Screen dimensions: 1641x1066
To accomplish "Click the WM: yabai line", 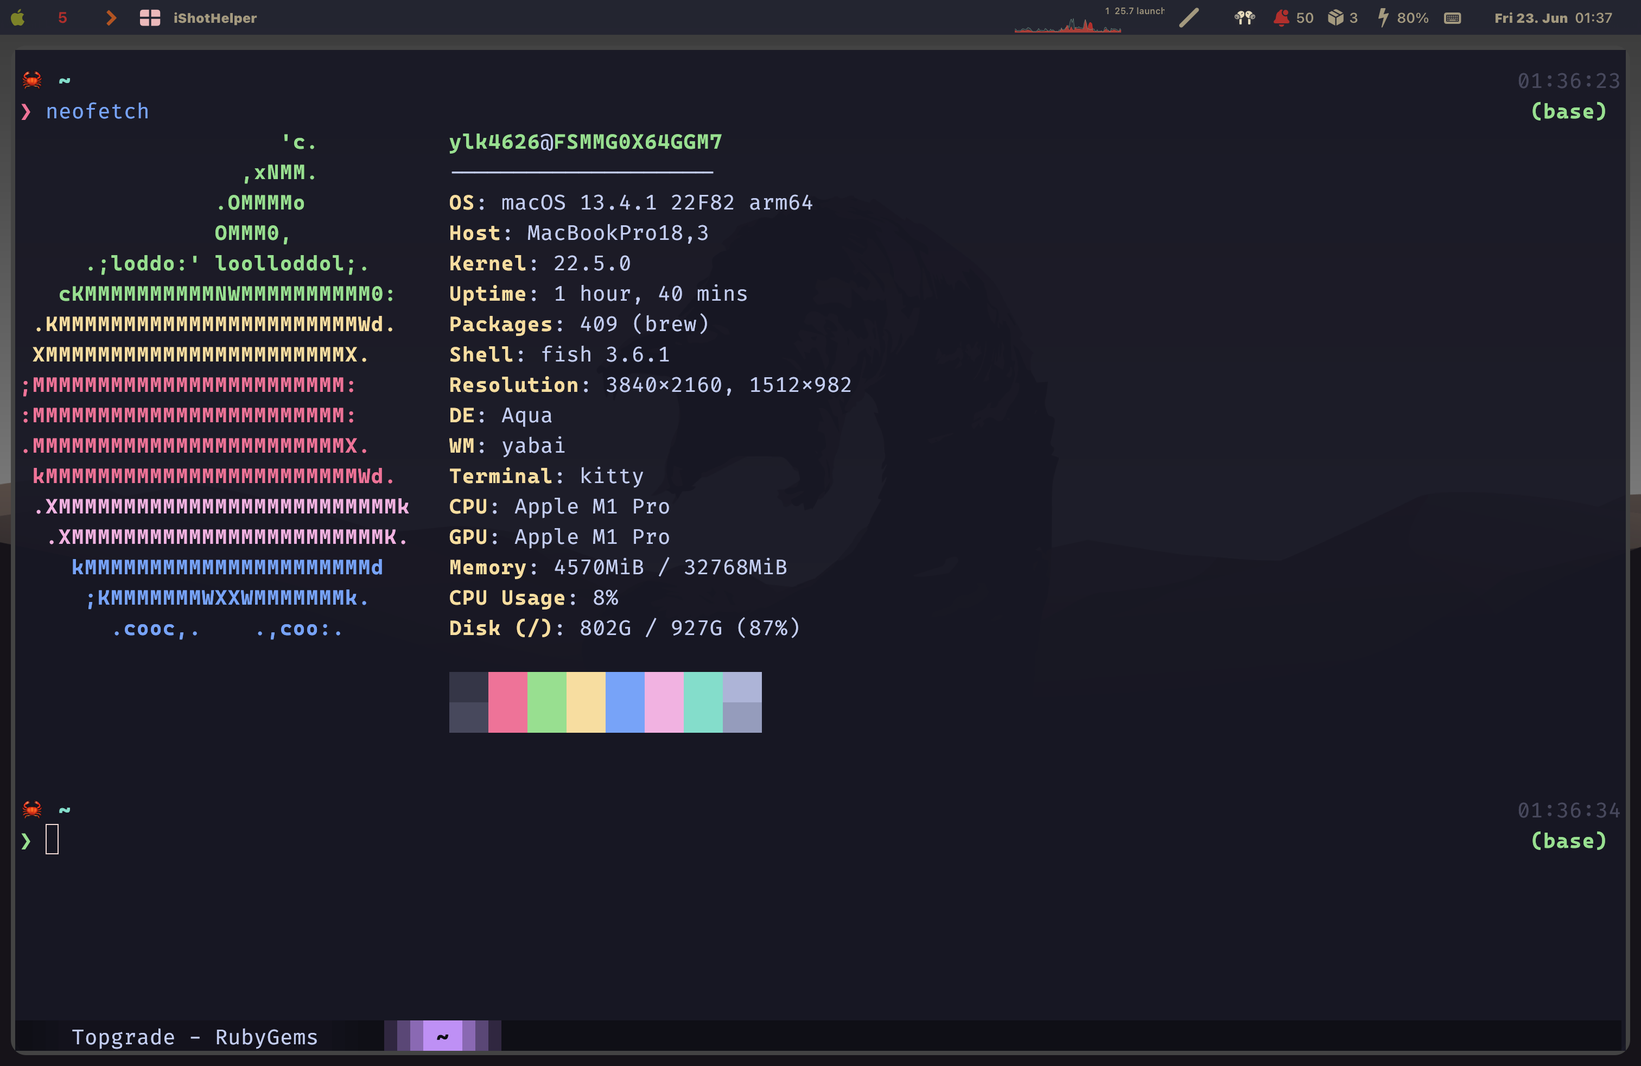I will [507, 446].
